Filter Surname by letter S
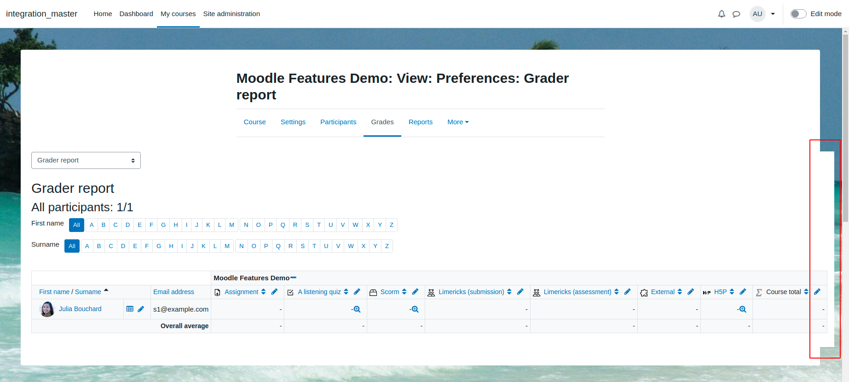Viewport: 849px width, 382px height. [x=303, y=246]
